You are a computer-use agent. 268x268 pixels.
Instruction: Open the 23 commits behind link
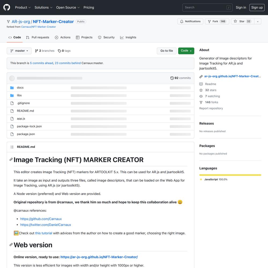pyautogui.click(x=68, y=63)
